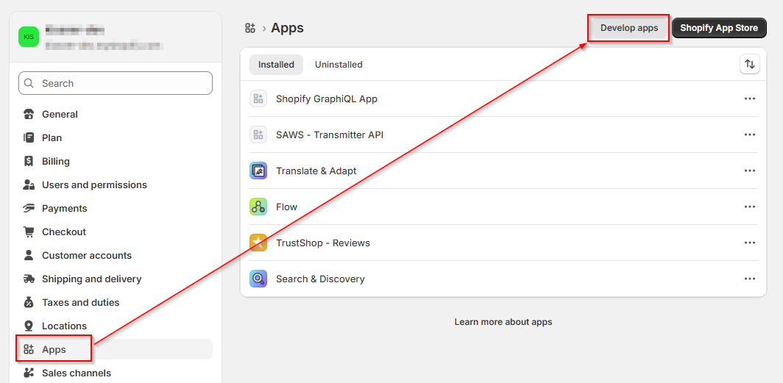Click the blurred store name header
783x383 pixels.
point(74,30)
